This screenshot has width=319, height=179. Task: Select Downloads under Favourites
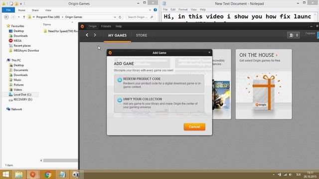click(x=20, y=36)
